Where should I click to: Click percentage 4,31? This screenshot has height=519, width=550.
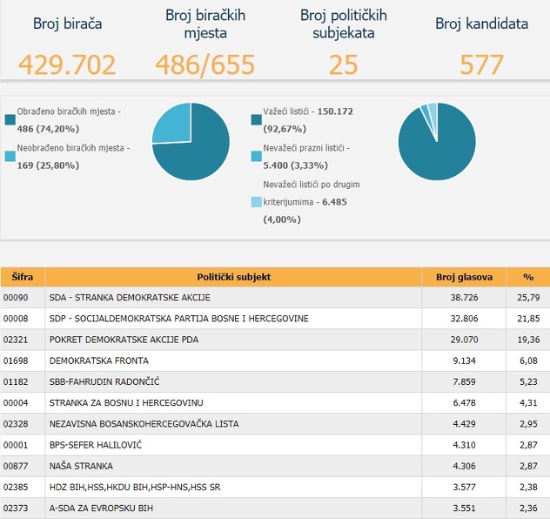(528, 403)
